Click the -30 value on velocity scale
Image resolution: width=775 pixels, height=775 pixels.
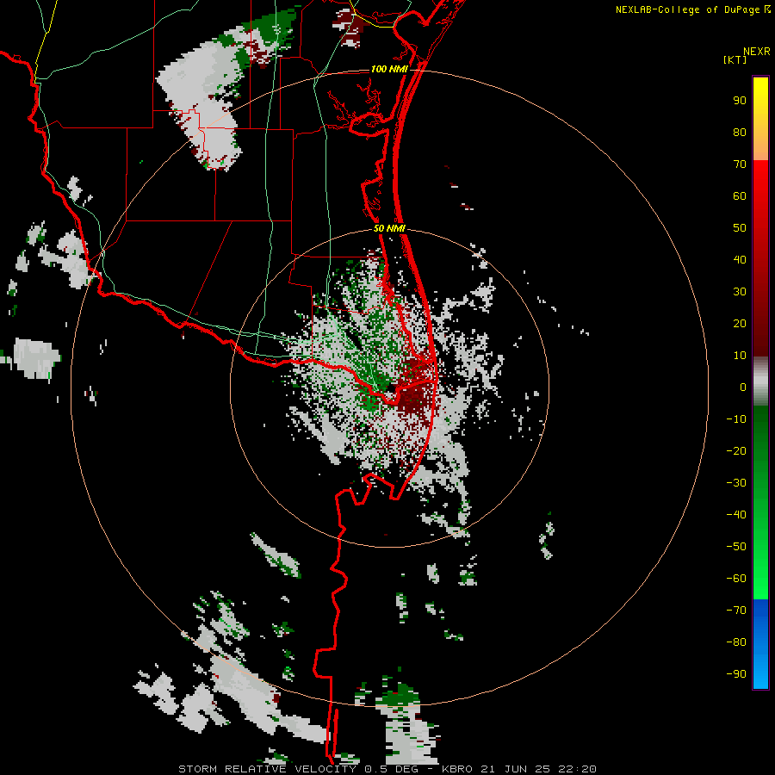tap(736, 483)
